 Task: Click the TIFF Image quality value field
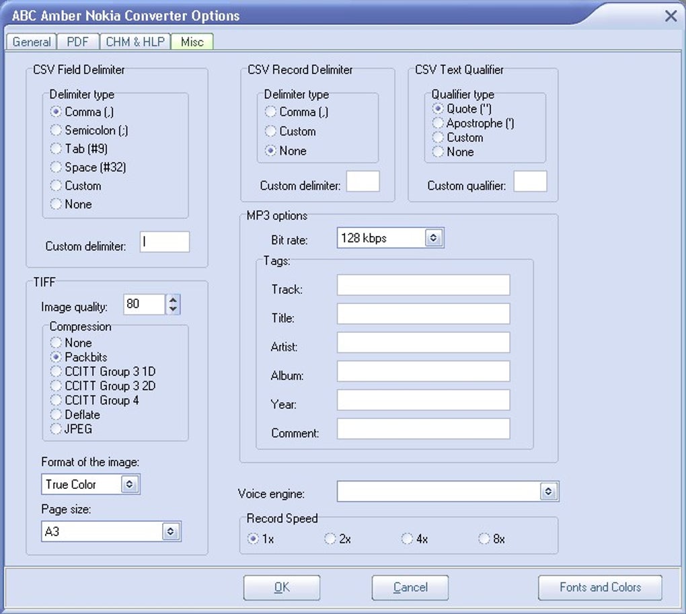point(144,304)
